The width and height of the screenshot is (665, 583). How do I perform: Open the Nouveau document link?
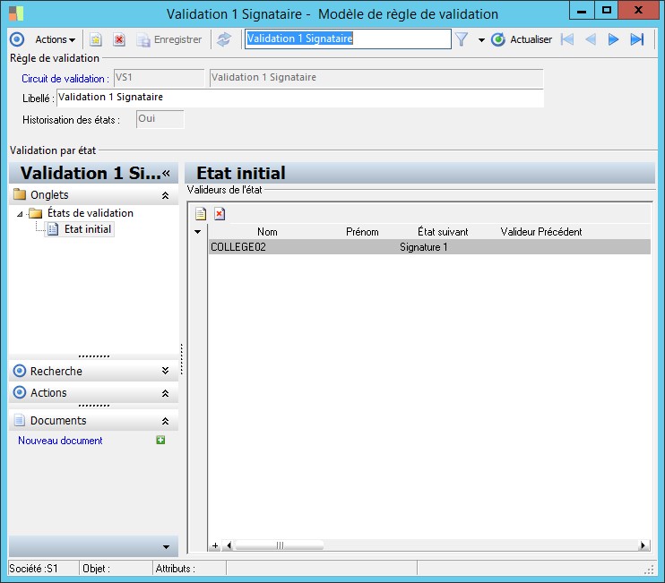click(60, 441)
